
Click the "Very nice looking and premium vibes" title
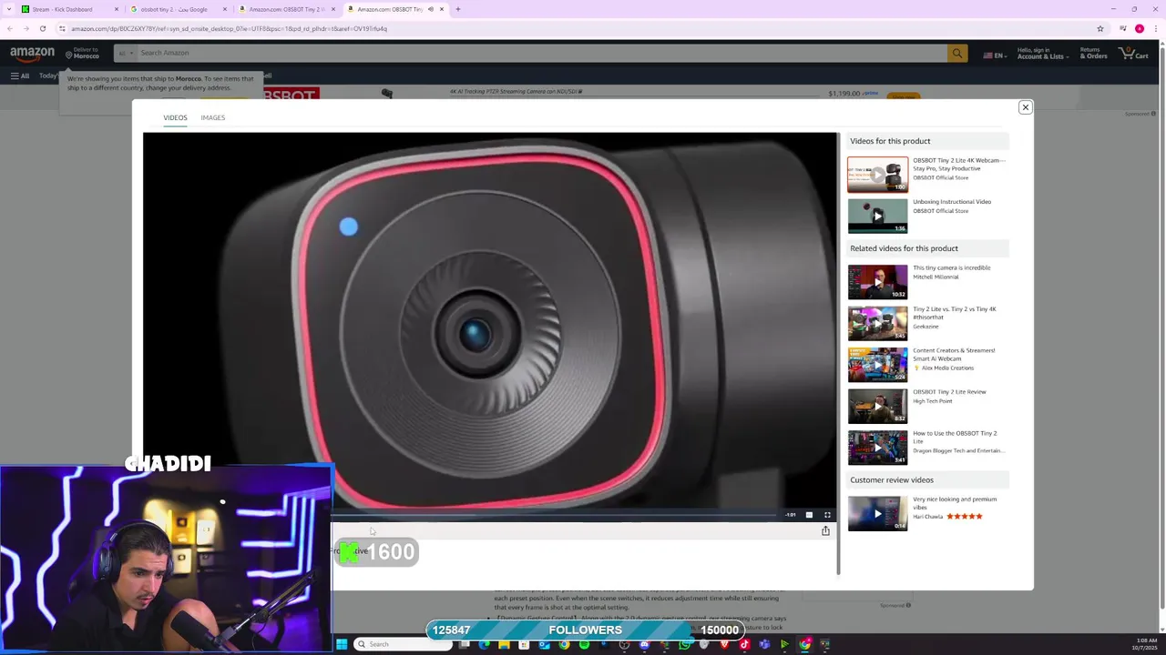(955, 503)
